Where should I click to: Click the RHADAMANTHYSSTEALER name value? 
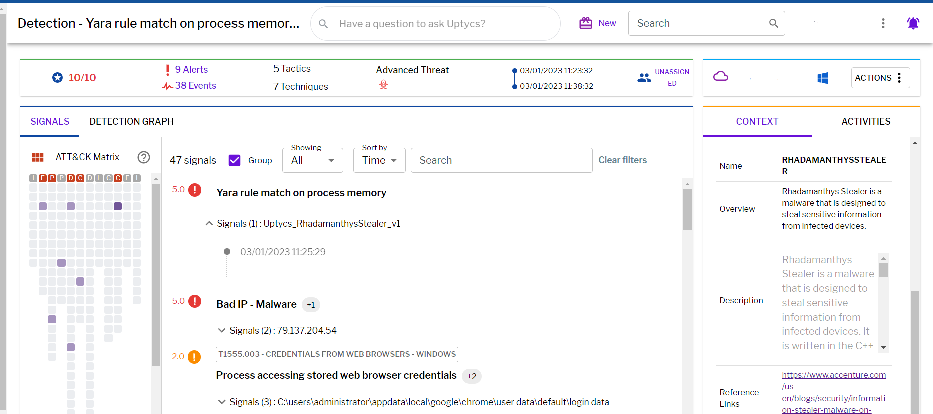point(834,166)
